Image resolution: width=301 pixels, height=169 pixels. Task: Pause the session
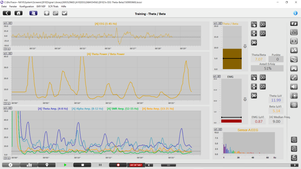[100, 165]
